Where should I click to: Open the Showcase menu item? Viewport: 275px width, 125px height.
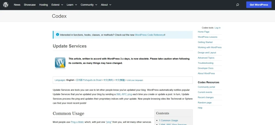tap(30, 5)
